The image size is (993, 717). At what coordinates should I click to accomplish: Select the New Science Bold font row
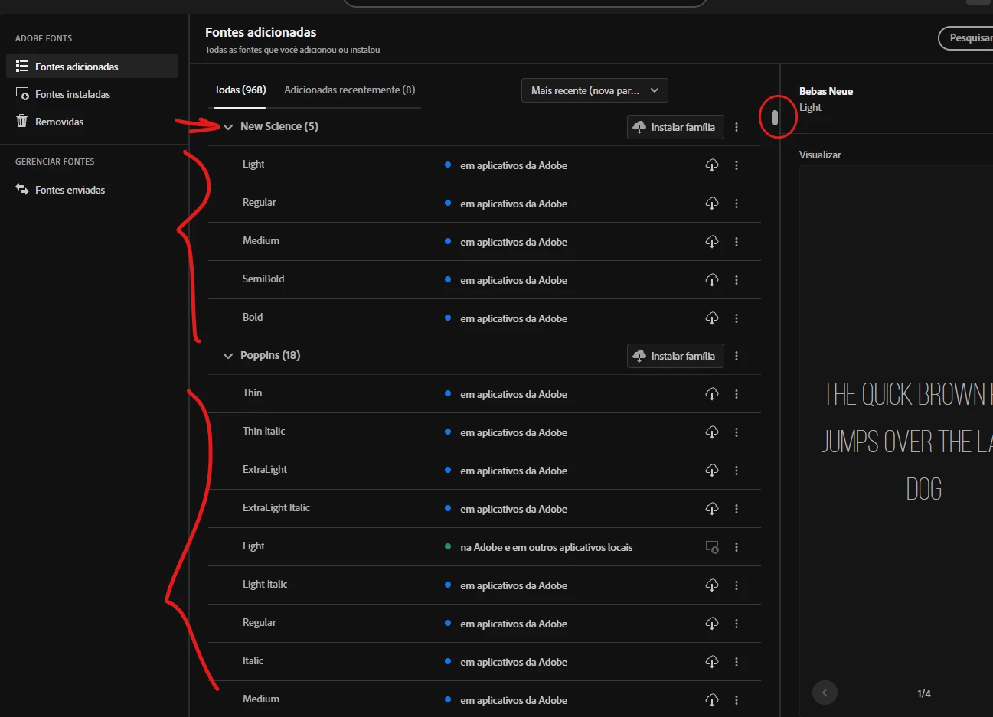pyautogui.click(x=485, y=318)
